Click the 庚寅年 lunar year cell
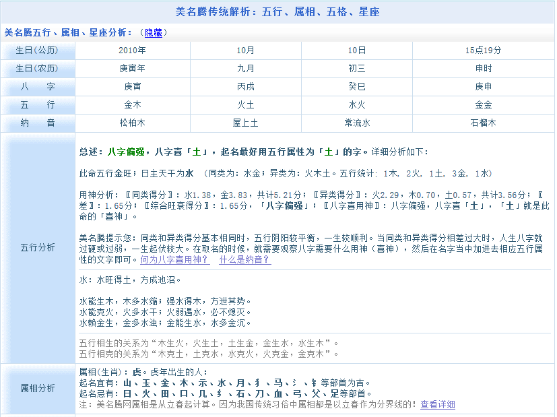Screen dimensions: 557x417 click(132, 69)
